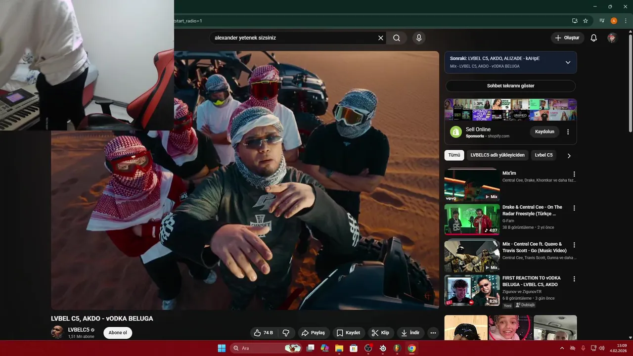
Task: Click 'FIRST REACTION TO vODKA BELUGA' title
Action: pos(531,281)
